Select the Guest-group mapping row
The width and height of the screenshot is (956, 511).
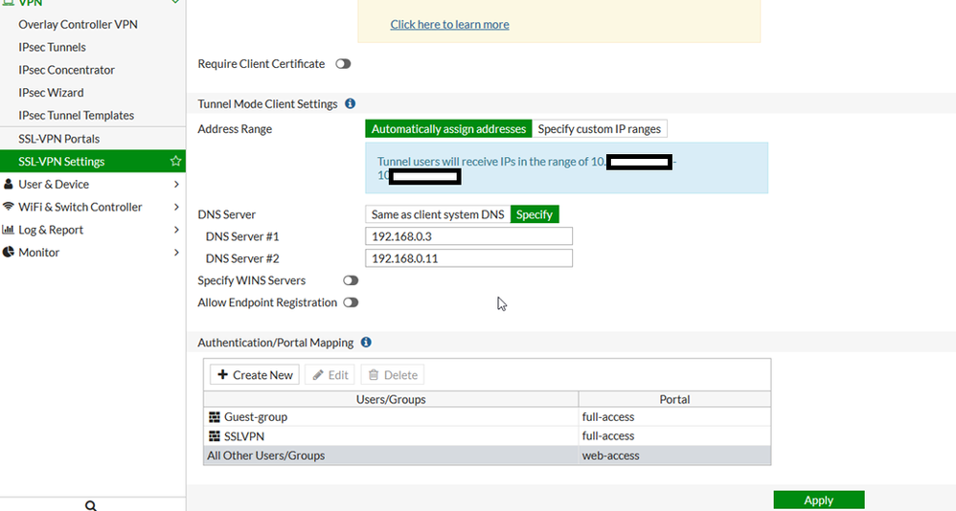(488, 416)
